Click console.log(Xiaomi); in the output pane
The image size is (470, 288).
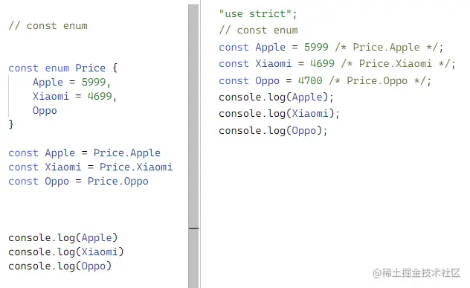279,114
